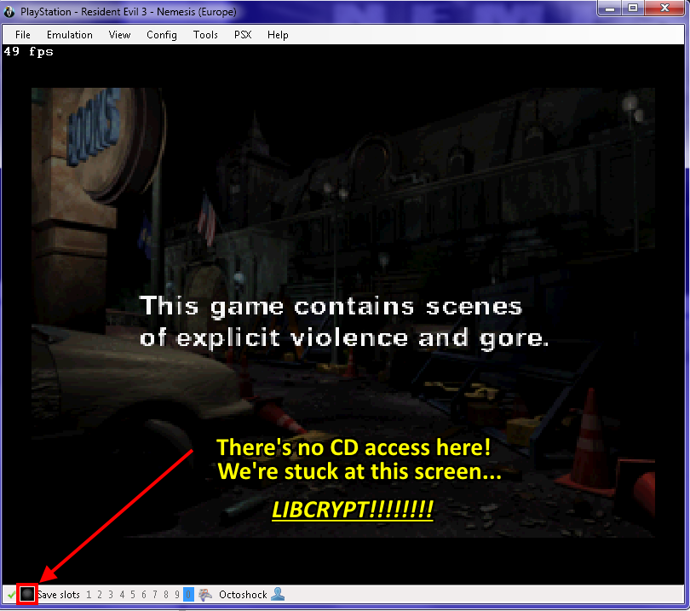Click the BizHawk application icon in title bar
The width and height of the screenshot is (690, 611).
pyautogui.click(x=9, y=12)
